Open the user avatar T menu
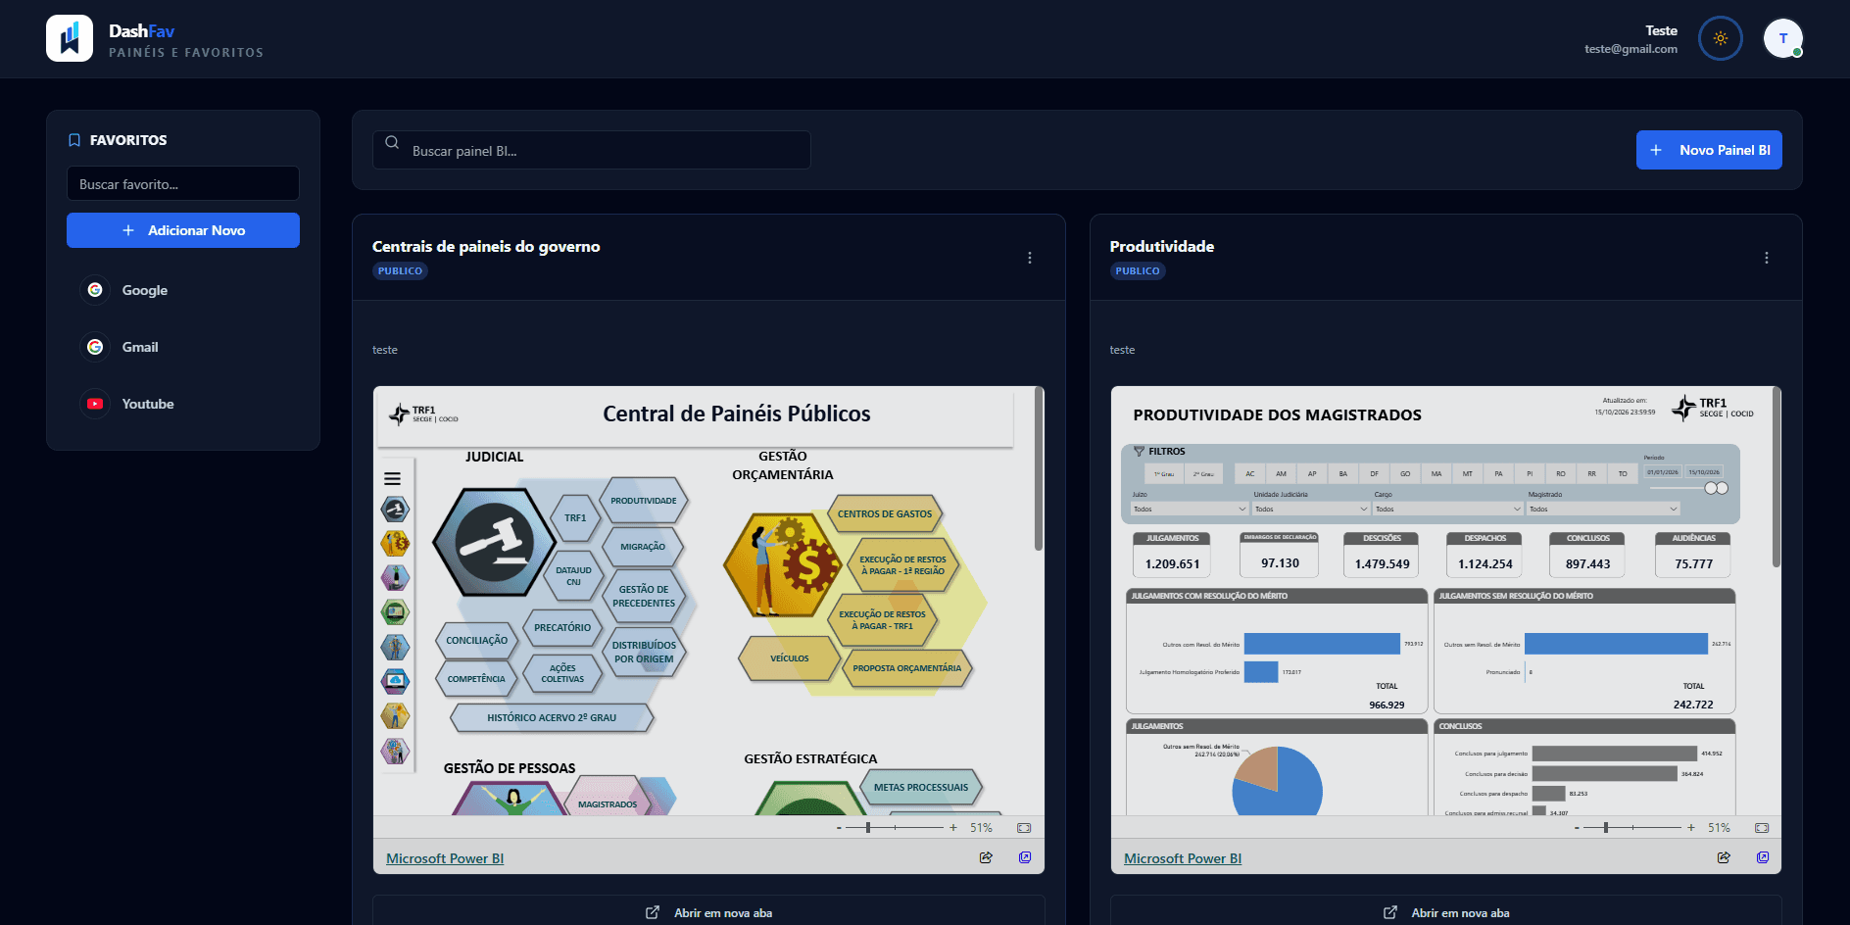 (x=1782, y=38)
